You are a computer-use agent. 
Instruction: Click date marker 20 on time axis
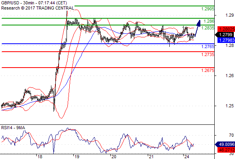(114, 157)
